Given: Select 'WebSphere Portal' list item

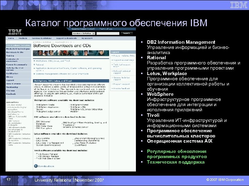Looking at the screenshot, I should point(79,105).
